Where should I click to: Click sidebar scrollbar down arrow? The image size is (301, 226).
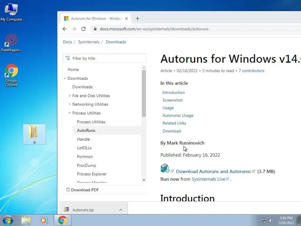click(x=144, y=180)
